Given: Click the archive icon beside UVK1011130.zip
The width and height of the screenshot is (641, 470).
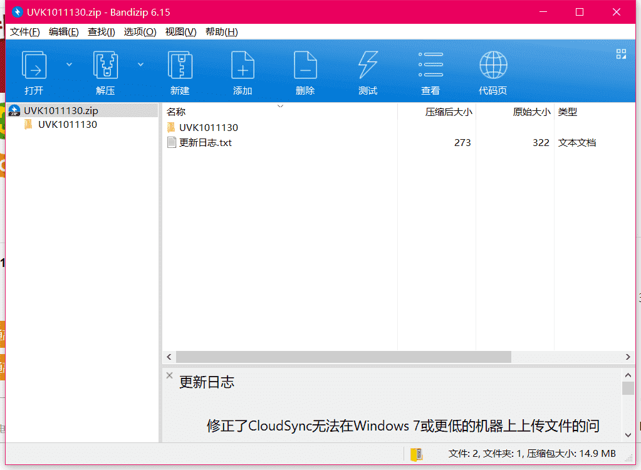Looking at the screenshot, I should [x=14, y=110].
